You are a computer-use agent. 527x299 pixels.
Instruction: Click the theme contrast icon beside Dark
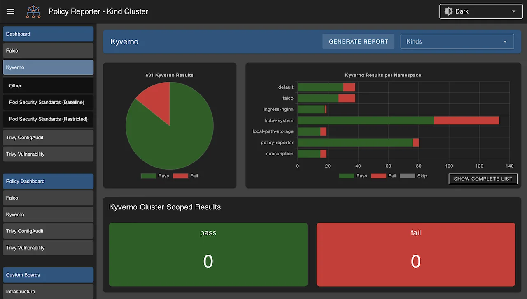pyautogui.click(x=449, y=11)
